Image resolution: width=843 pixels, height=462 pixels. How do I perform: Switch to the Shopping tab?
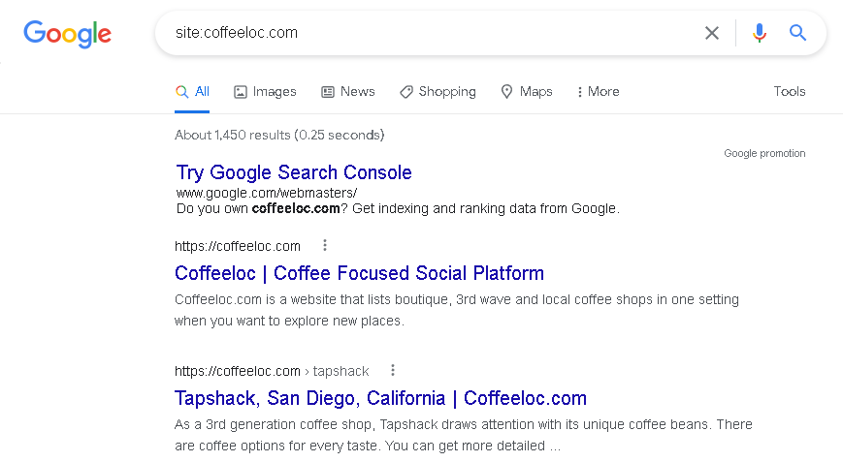[x=438, y=92]
